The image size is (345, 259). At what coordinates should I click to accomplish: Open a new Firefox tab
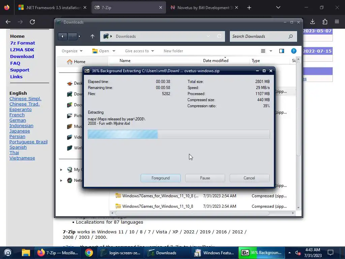tap(249, 8)
